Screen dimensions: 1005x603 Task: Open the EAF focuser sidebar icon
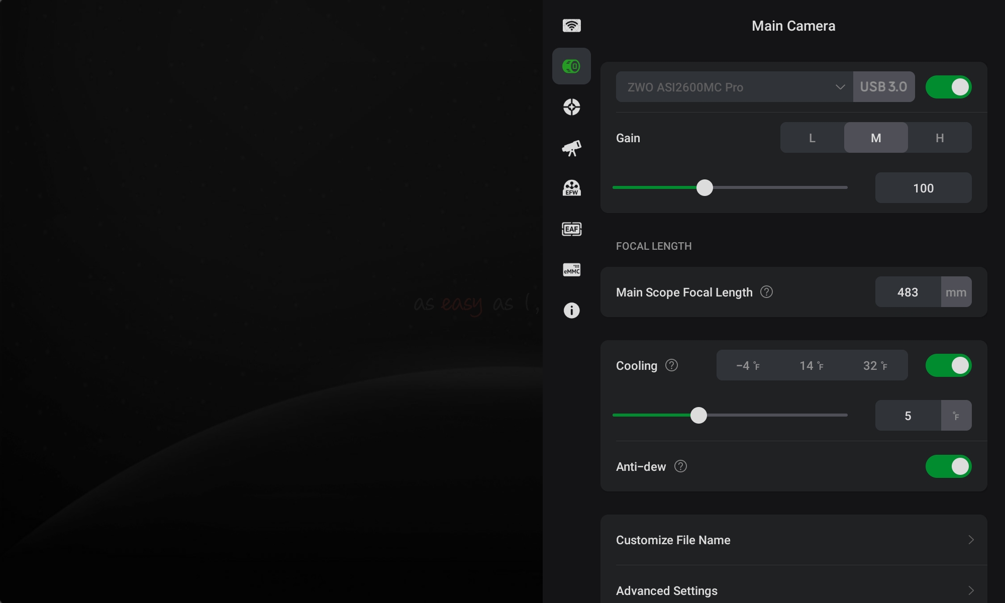pyautogui.click(x=571, y=229)
